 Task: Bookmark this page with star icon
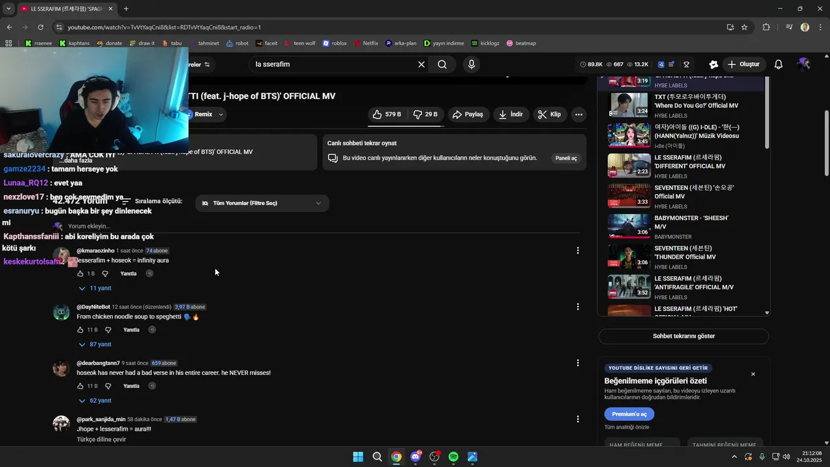click(x=744, y=27)
